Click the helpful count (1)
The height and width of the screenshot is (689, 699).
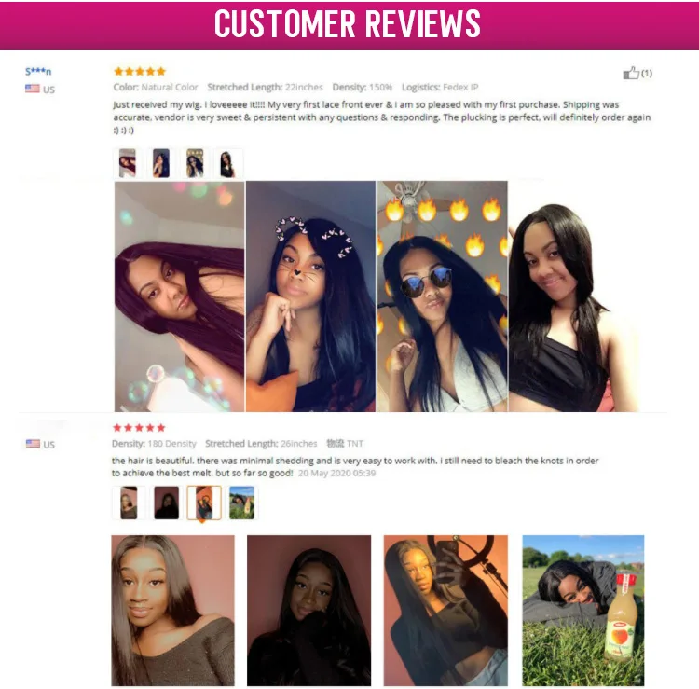(647, 73)
